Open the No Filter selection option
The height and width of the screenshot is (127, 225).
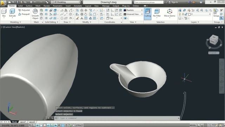tap(157, 13)
